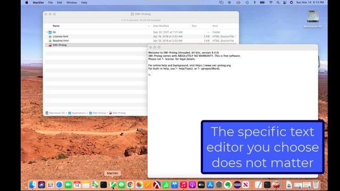The height and width of the screenshot is (191, 340).
Task: Open the Trash in dock
Action: tap(316, 185)
